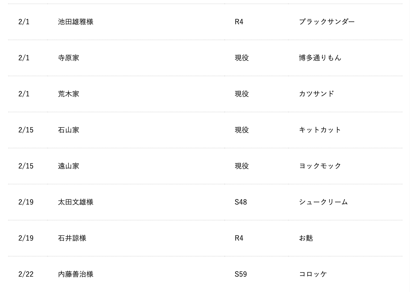Click the S48 graduation year cell
Viewport: 410px width, 292px height.
tap(241, 202)
